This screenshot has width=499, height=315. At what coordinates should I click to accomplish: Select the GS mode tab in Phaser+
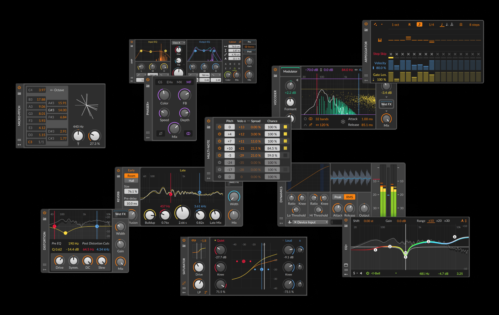(x=160, y=82)
